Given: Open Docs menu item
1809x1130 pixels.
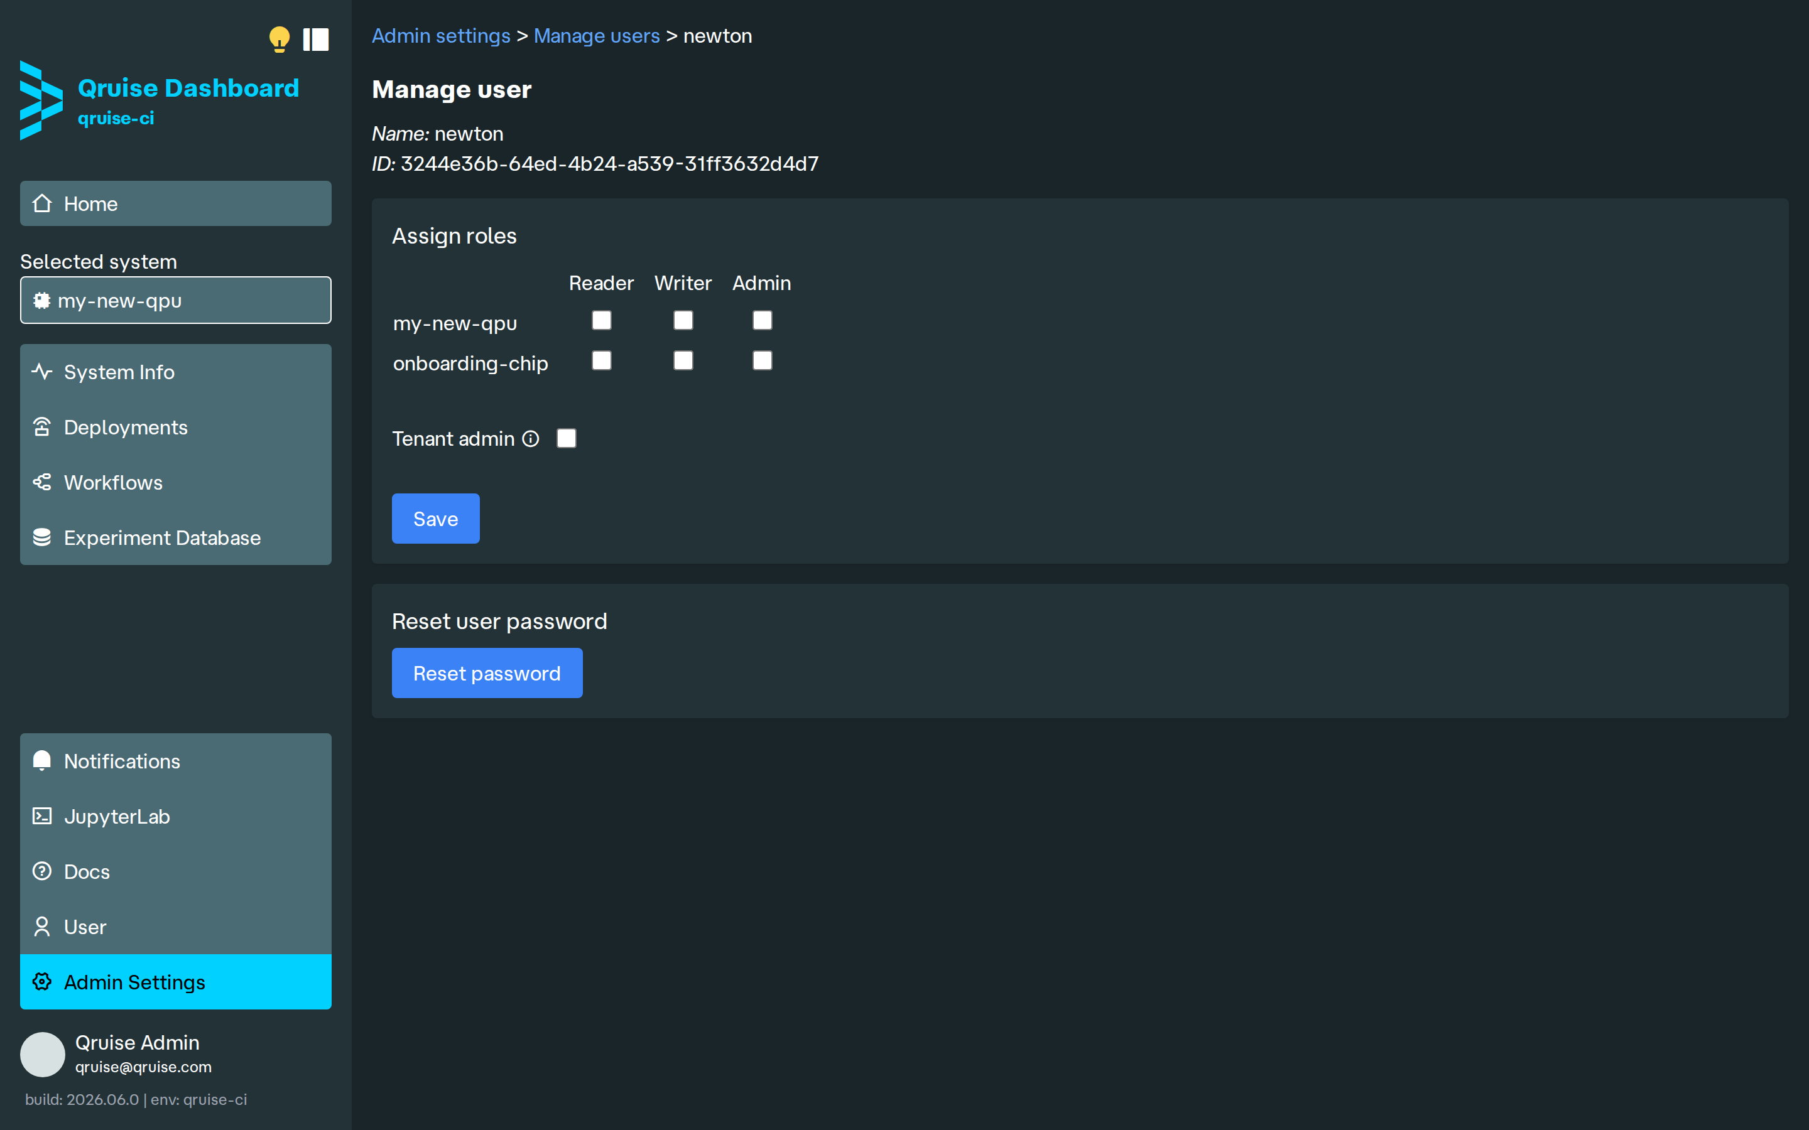Looking at the screenshot, I should (176, 871).
